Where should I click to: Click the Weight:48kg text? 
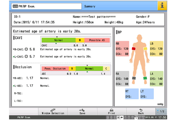click(114, 22)
